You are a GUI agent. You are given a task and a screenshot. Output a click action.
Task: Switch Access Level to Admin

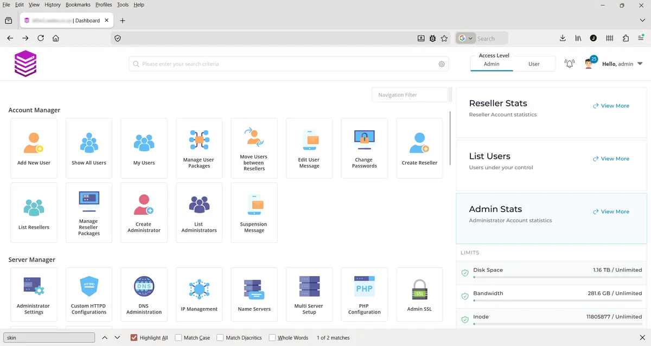pyautogui.click(x=492, y=64)
